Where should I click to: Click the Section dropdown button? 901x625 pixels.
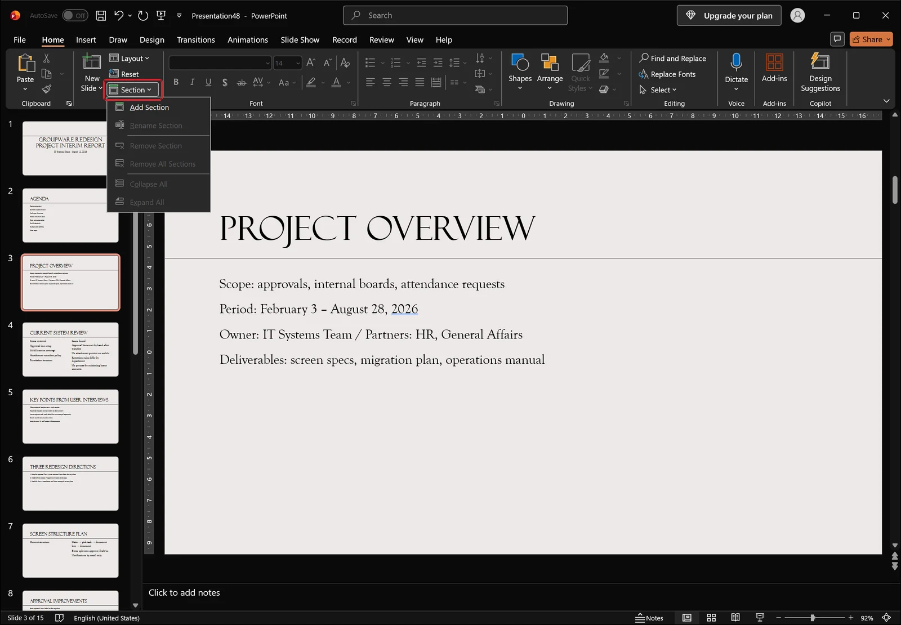pos(133,90)
